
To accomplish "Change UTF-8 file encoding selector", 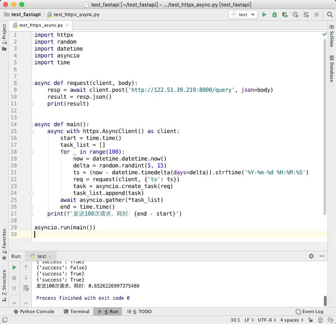I will [x=267, y=320].
